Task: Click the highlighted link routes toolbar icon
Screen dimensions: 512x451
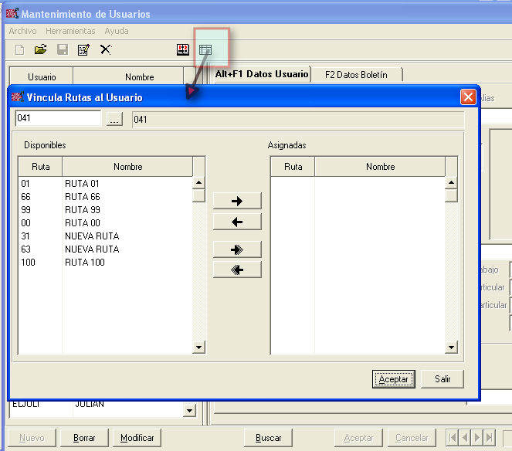Action: (x=205, y=49)
